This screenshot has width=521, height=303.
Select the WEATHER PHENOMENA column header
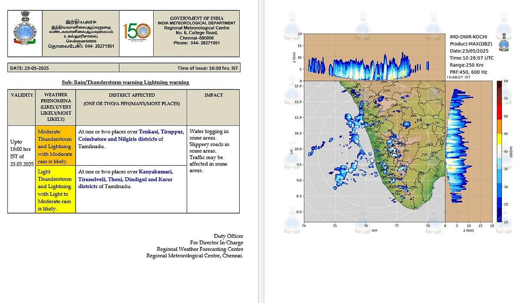55,107
